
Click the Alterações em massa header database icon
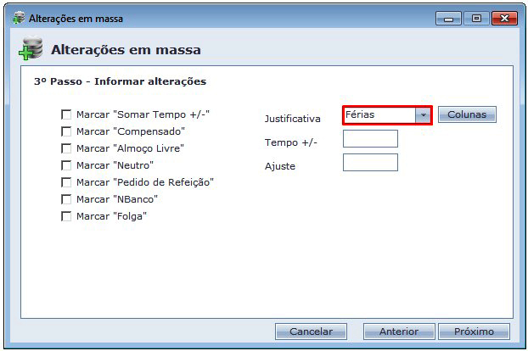[x=31, y=50]
